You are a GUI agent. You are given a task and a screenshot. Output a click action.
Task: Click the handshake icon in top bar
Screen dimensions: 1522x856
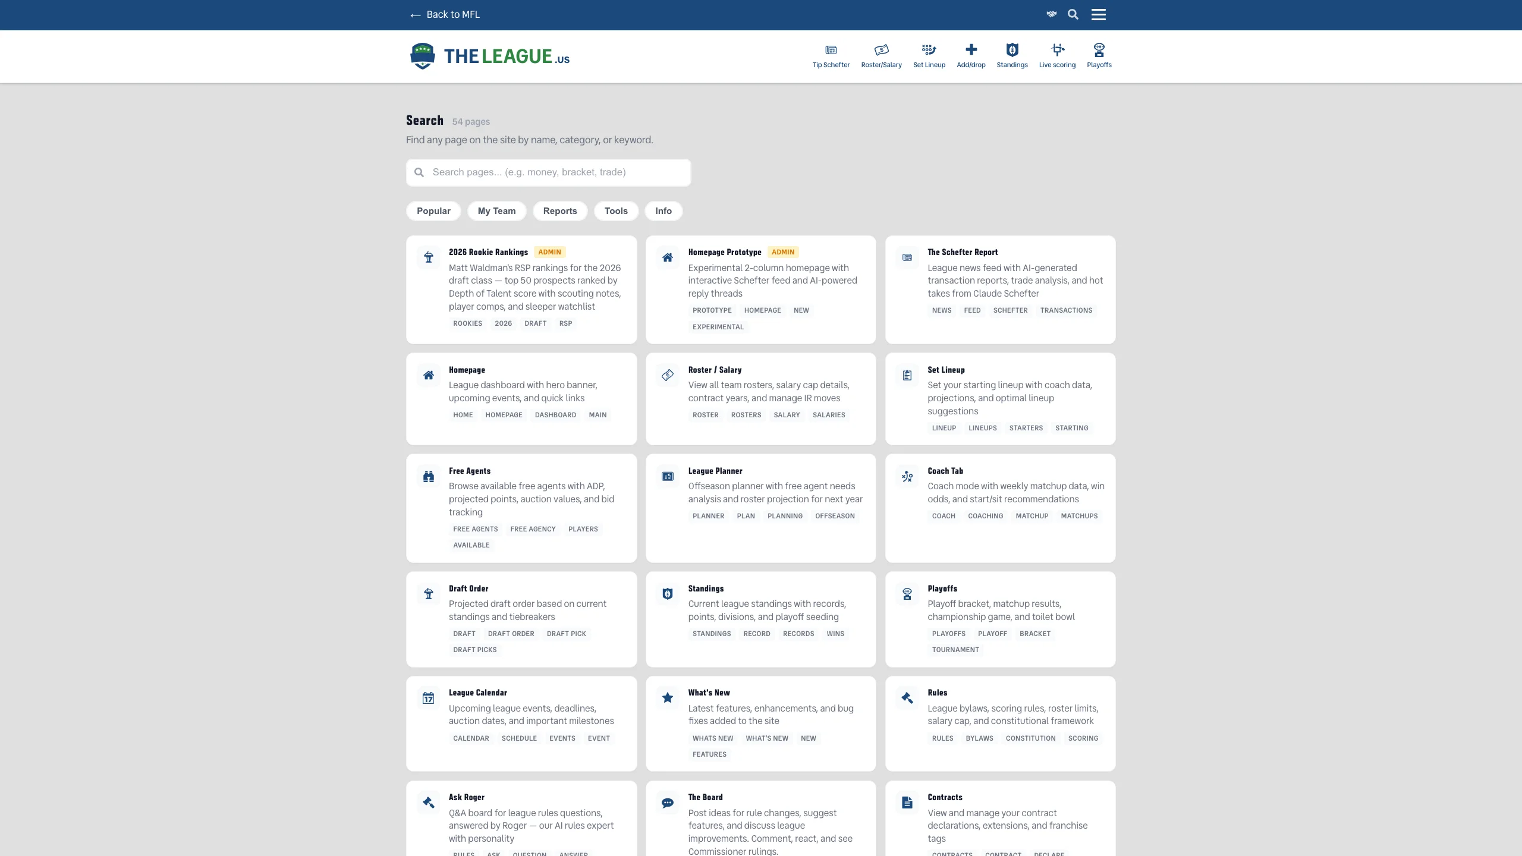click(1051, 14)
